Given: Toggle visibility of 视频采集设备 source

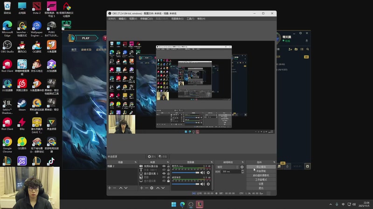Looking at the screenshot, I should pos(164,166).
